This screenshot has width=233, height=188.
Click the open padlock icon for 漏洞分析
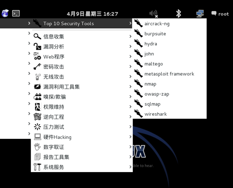pos(37,46)
